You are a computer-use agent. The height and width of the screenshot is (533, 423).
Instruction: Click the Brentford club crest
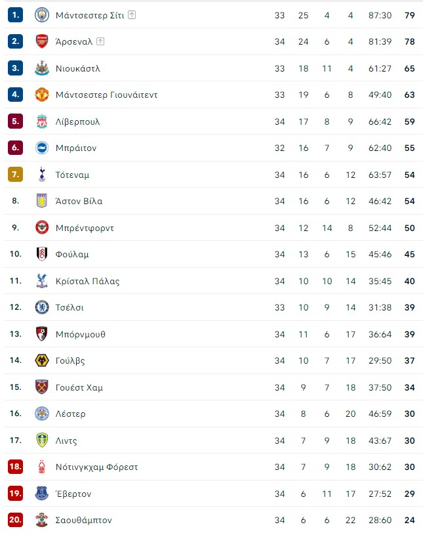click(42, 228)
